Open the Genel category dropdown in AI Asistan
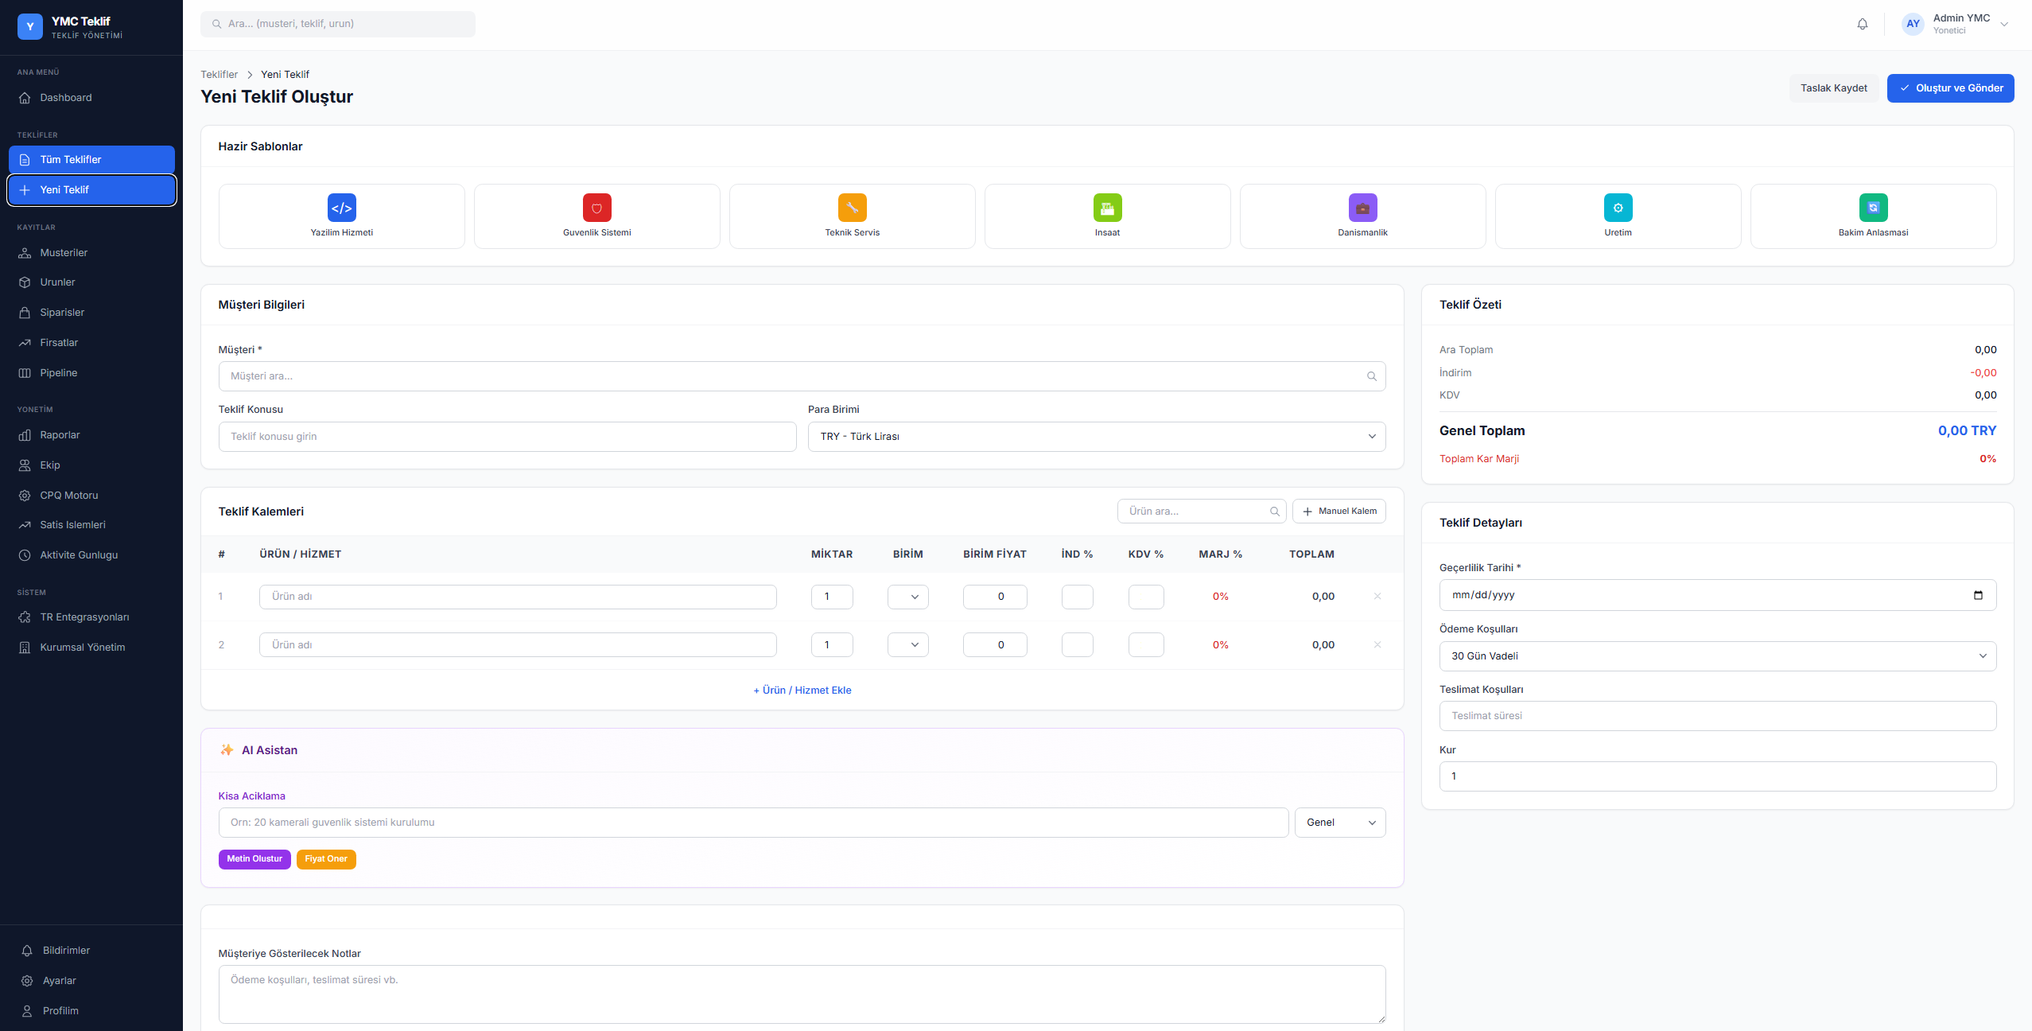Viewport: 2032px width, 1031px height. point(1340,823)
